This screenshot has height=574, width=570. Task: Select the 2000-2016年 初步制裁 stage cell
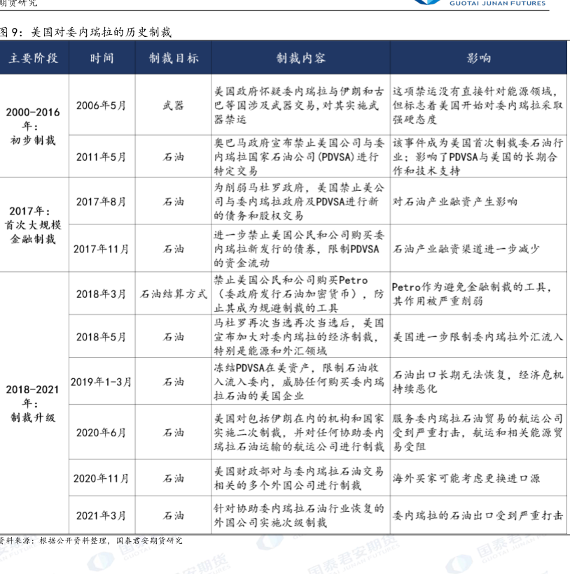(34, 126)
